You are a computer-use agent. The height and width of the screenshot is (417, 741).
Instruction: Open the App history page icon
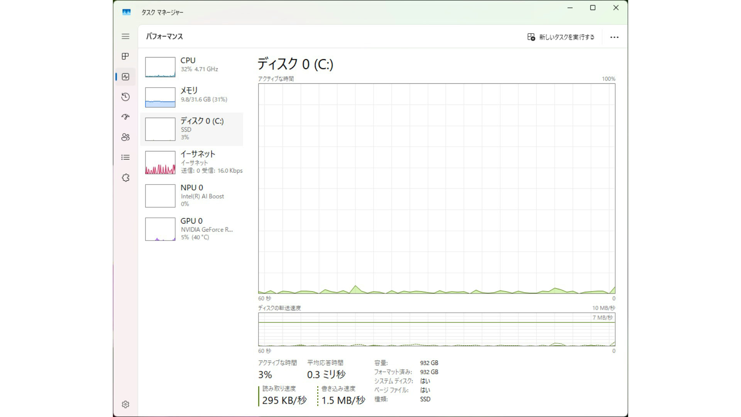[x=125, y=97]
